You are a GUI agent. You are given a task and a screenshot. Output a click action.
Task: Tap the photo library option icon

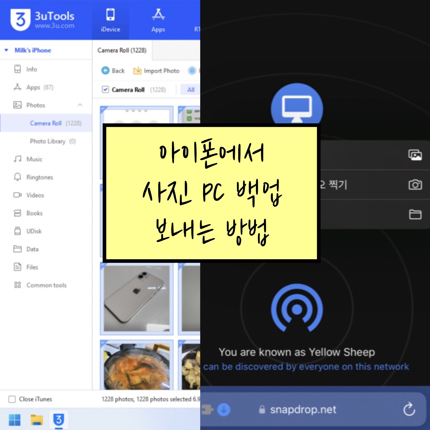click(x=415, y=155)
